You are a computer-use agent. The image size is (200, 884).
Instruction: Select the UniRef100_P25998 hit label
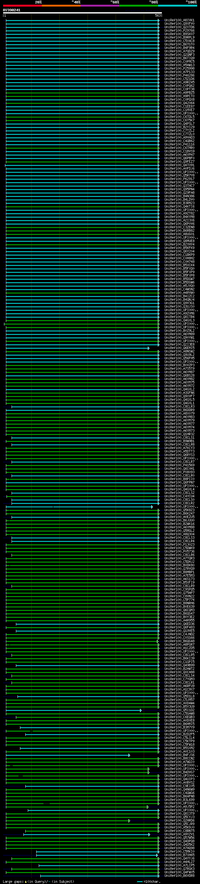179,69
